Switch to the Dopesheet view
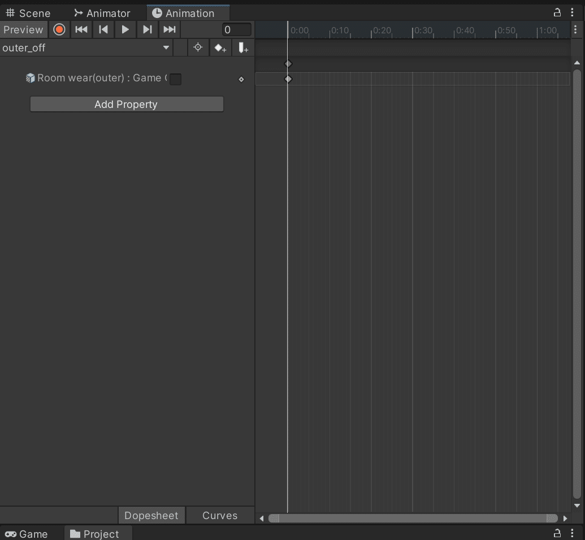Image resolution: width=585 pixels, height=540 pixels. [151, 515]
